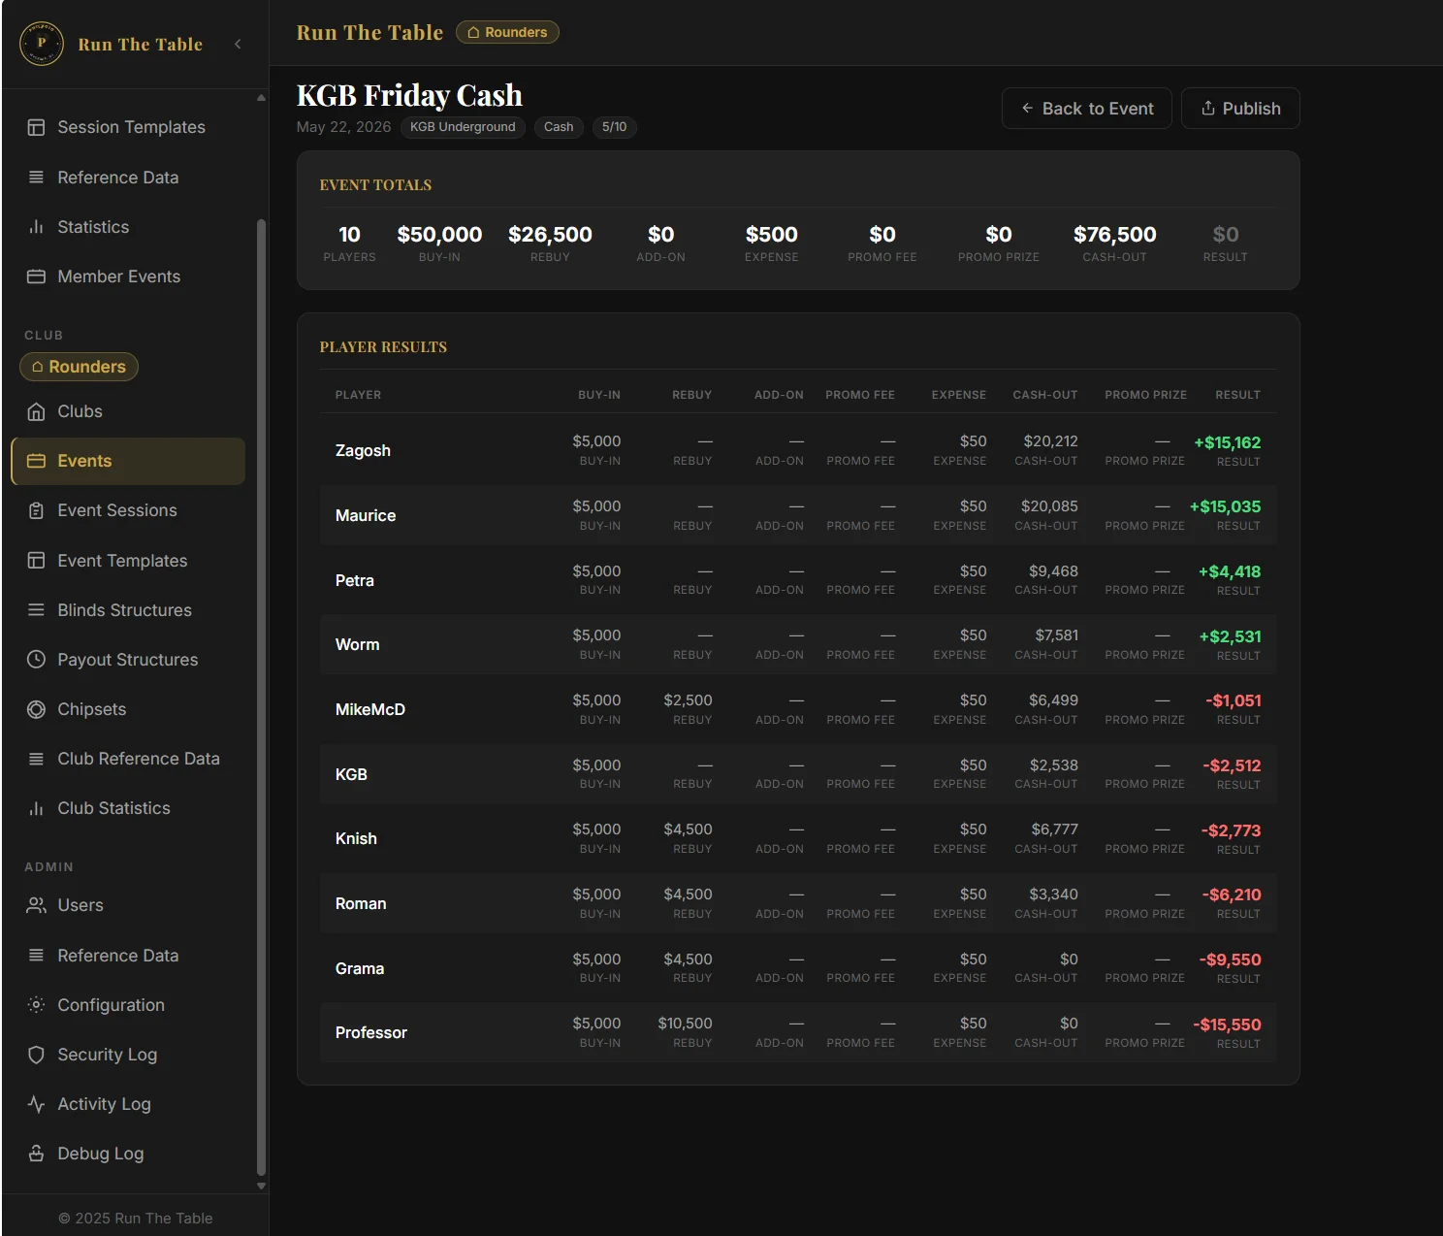Image resolution: width=1443 pixels, height=1236 pixels.
Task: Collapse the sidebar with the chevron arrow
Action: click(x=238, y=44)
